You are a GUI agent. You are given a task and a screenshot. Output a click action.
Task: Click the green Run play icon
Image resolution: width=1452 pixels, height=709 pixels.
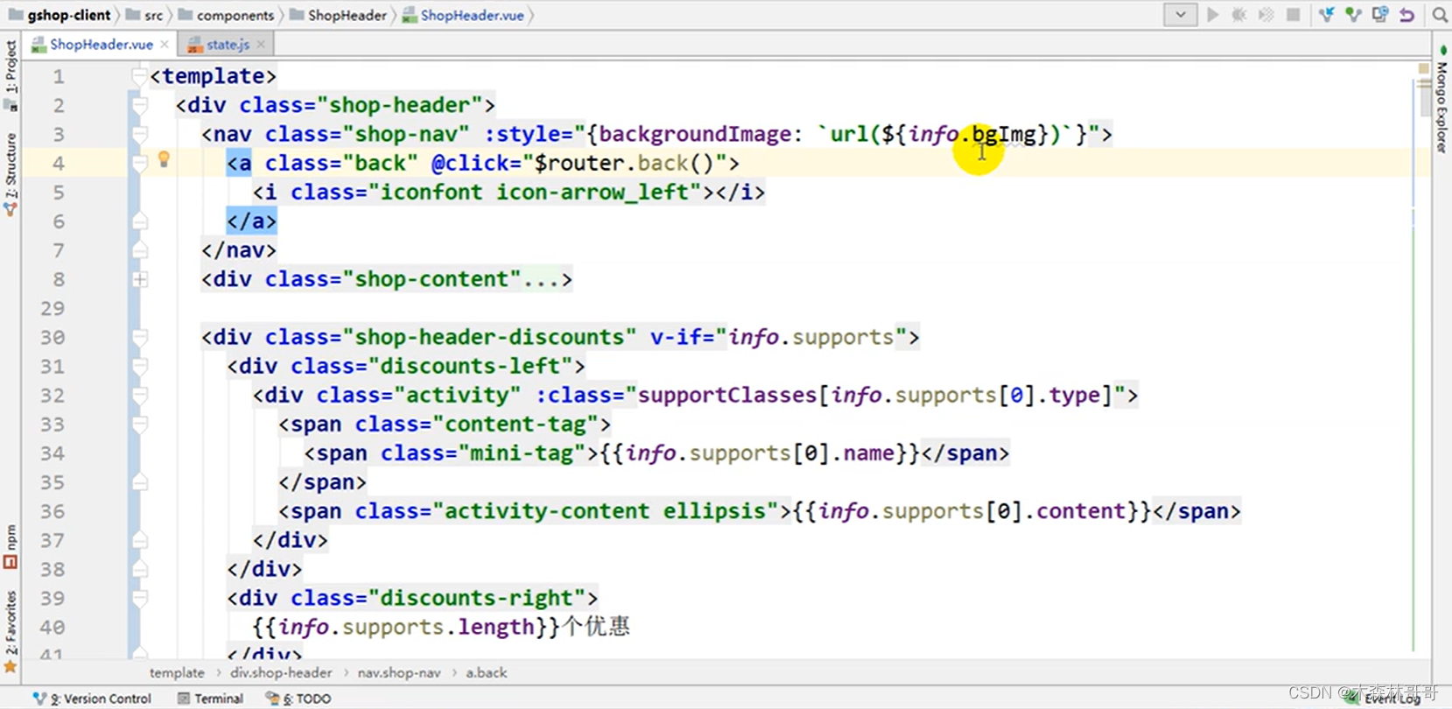[1213, 15]
